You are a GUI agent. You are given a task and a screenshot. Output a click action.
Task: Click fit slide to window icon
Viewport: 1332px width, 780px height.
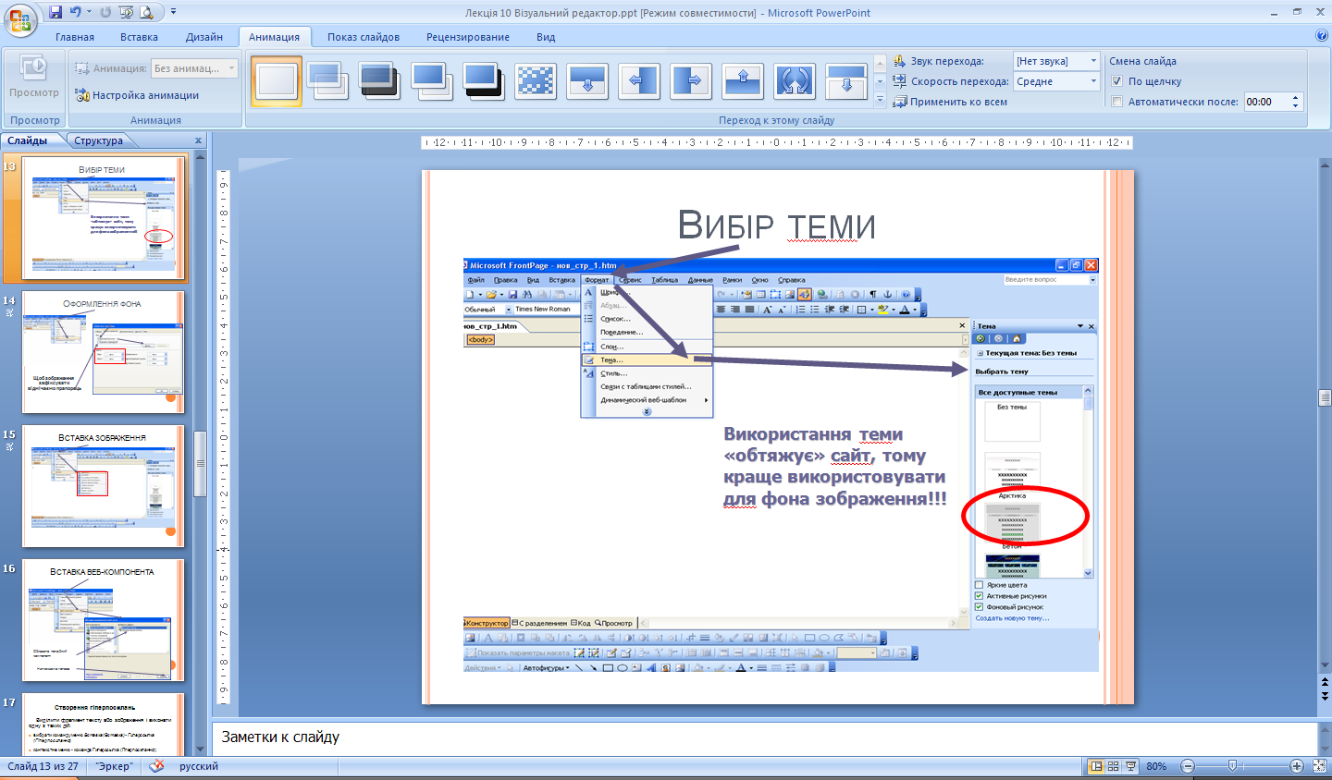tap(1318, 766)
